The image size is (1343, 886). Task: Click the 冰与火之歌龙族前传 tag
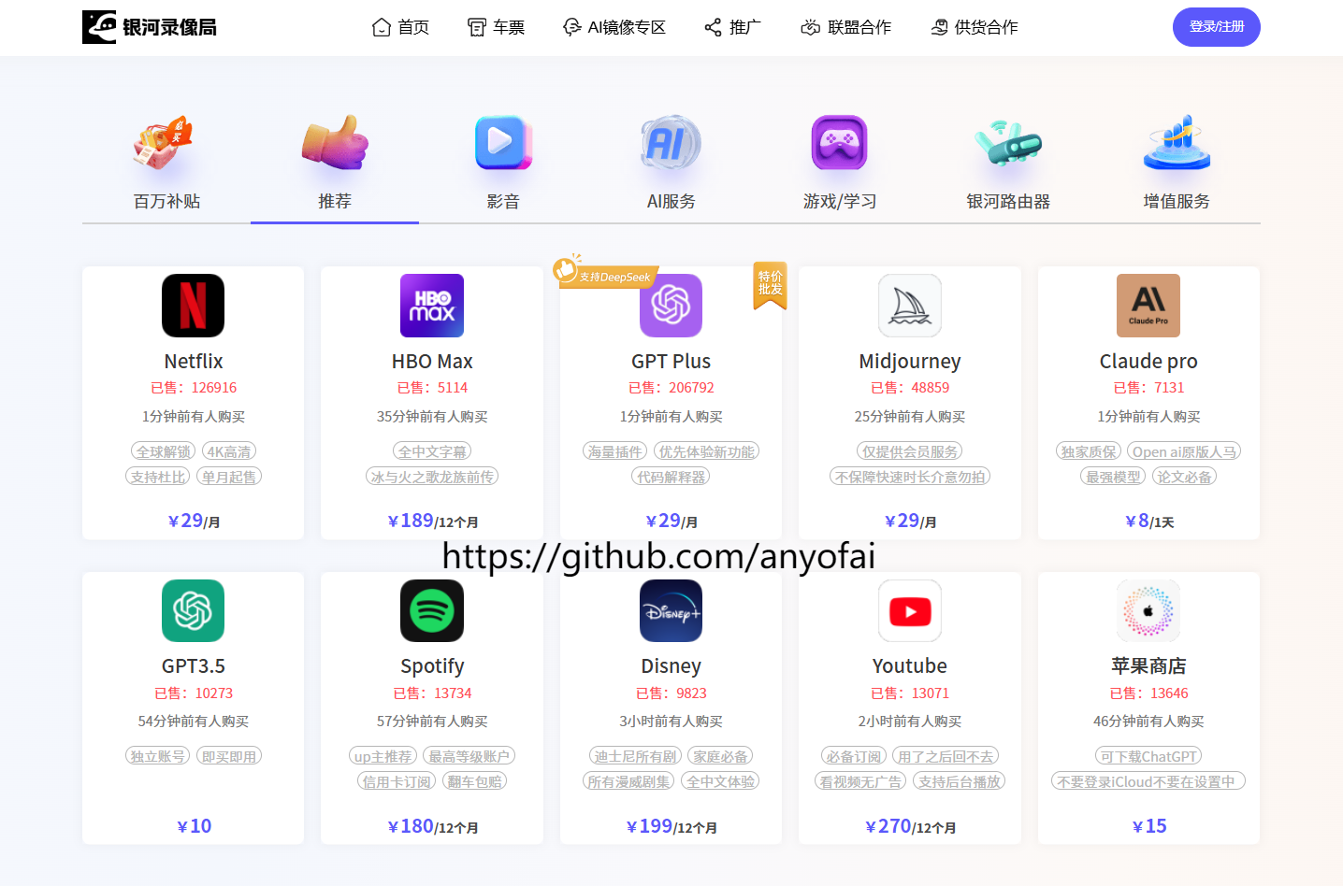pos(432,477)
